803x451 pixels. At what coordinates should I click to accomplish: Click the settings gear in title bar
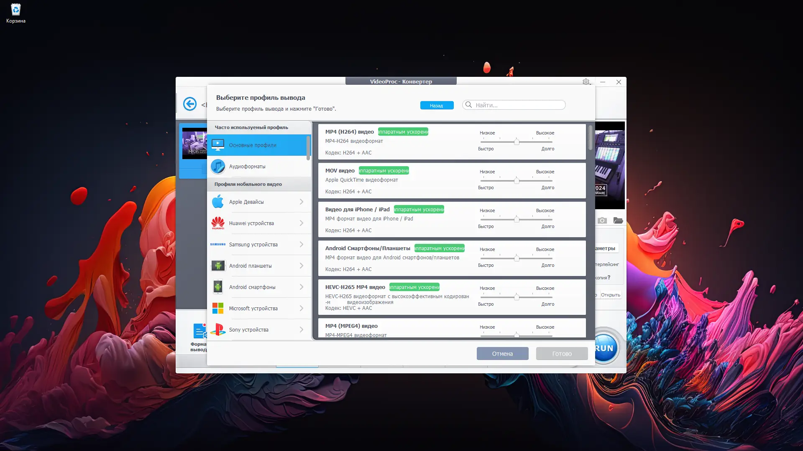586,82
